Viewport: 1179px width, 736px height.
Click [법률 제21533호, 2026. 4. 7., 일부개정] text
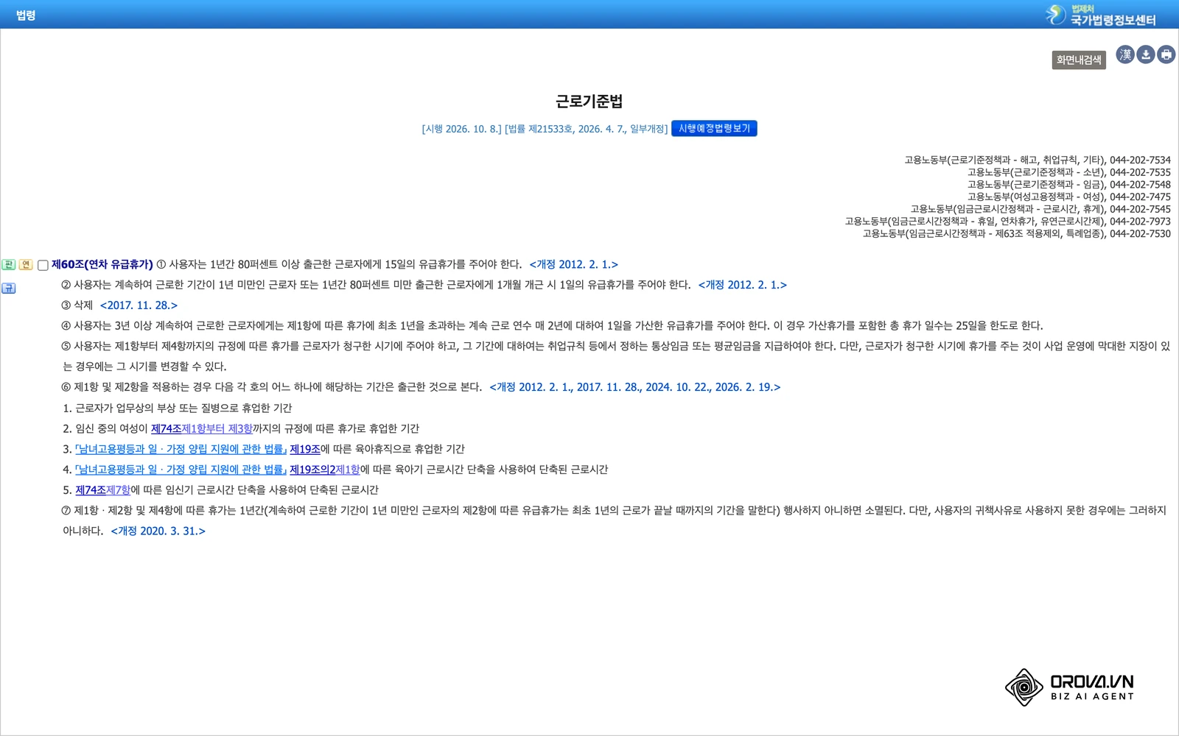point(587,129)
